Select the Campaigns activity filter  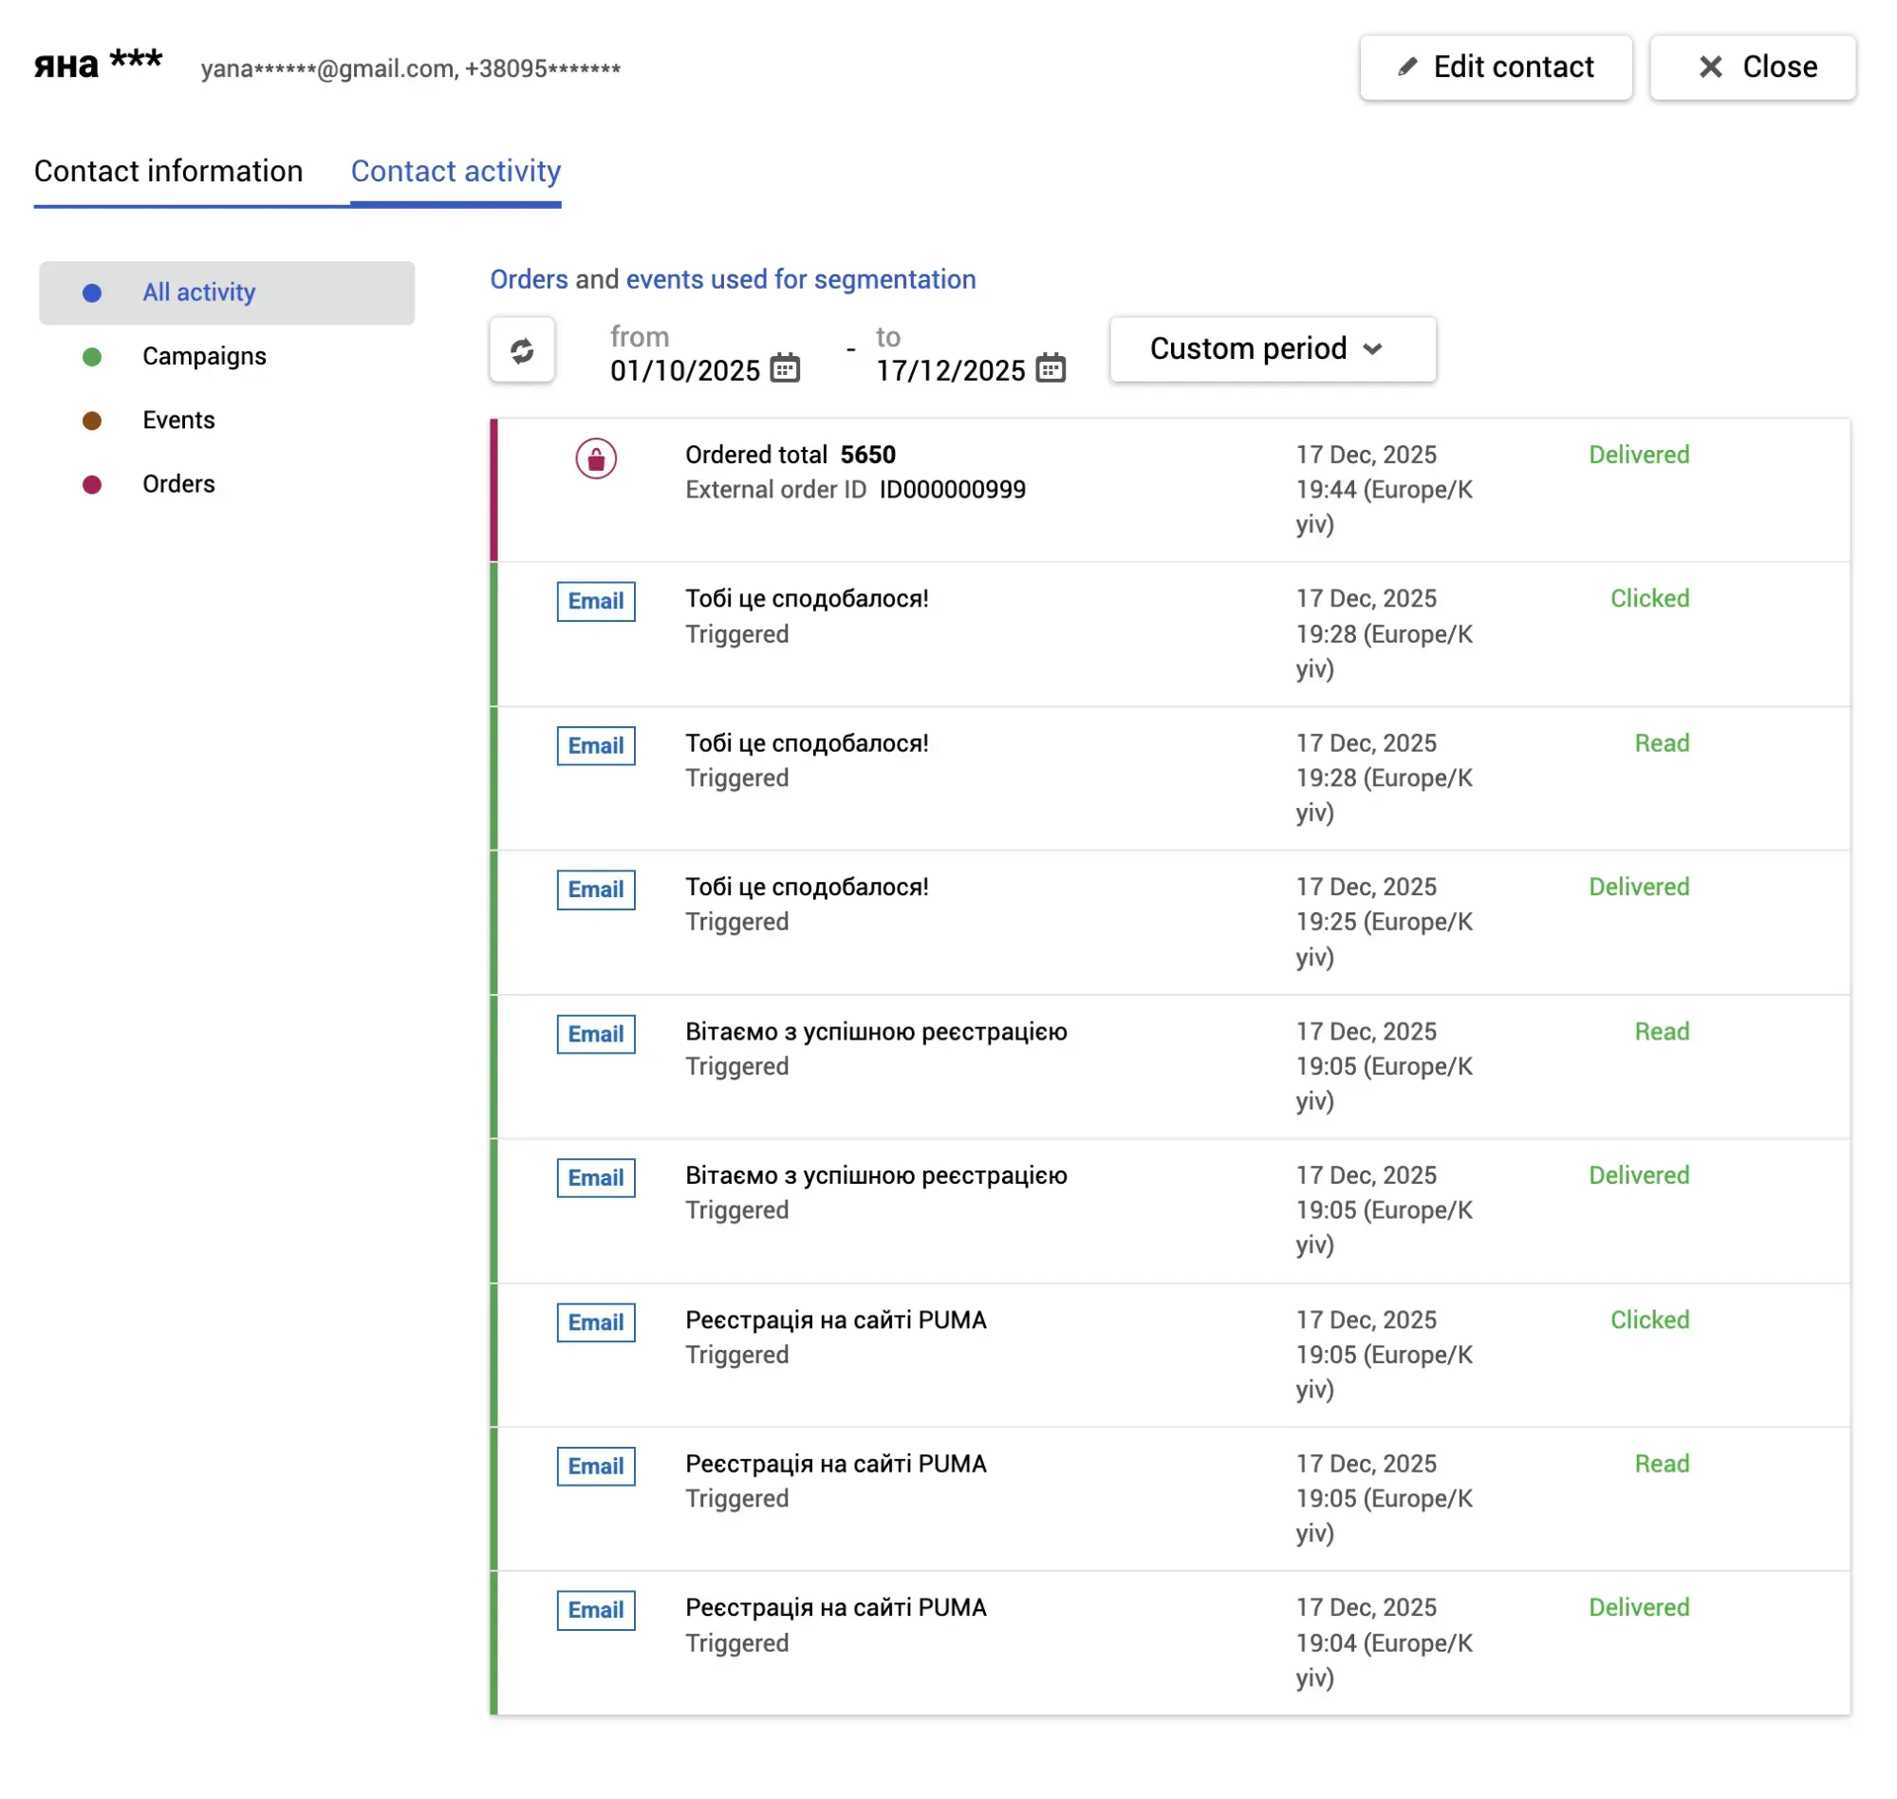[x=204, y=356]
